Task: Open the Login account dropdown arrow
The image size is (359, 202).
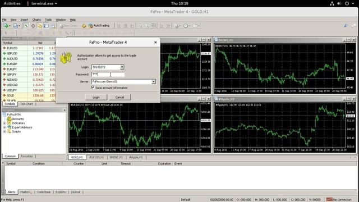Action: tap(122, 67)
